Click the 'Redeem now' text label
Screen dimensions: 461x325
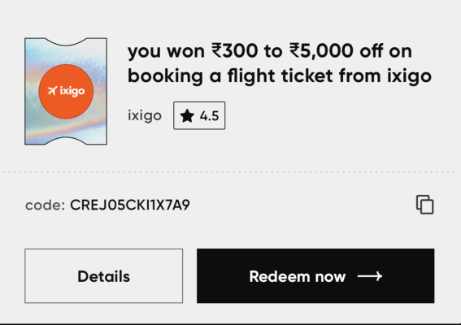click(298, 276)
